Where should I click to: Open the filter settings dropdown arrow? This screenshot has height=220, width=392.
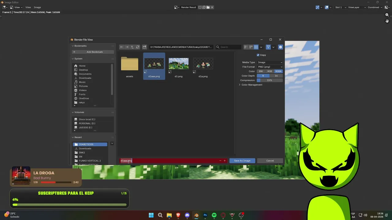[x=273, y=47]
